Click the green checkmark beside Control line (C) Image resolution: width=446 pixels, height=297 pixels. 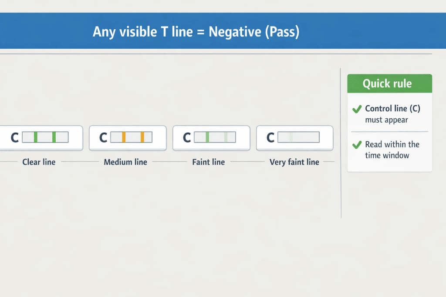tap(357, 109)
